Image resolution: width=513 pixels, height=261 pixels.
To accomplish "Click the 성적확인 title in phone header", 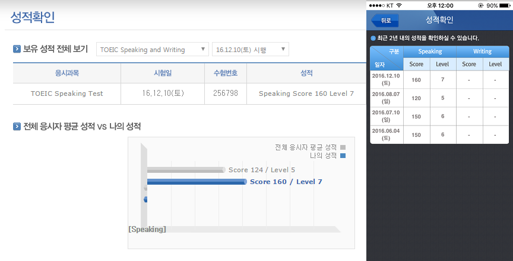I will click(x=439, y=20).
